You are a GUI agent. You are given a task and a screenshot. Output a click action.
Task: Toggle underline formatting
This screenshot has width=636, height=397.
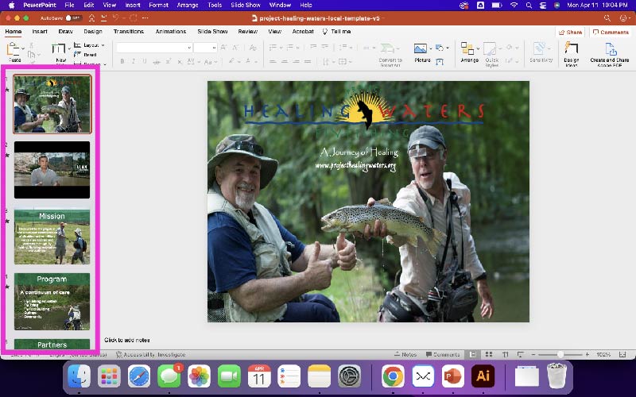[145, 62]
